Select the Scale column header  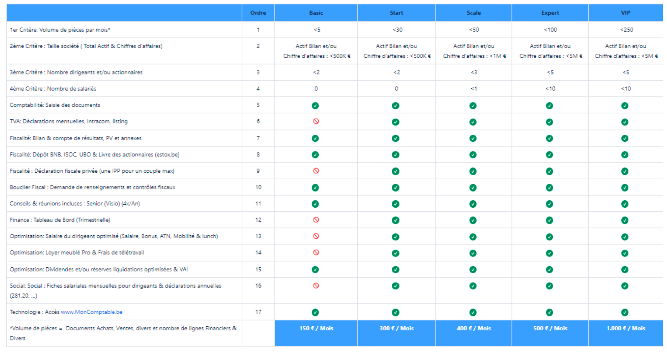tap(473, 13)
